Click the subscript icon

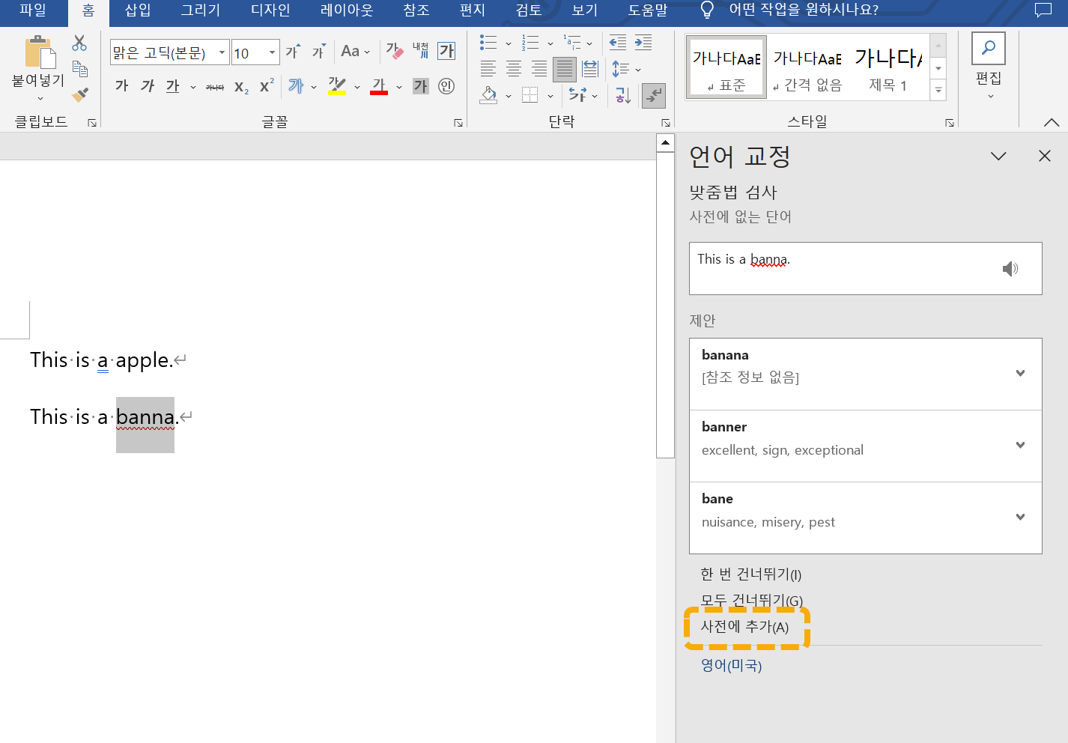click(240, 86)
